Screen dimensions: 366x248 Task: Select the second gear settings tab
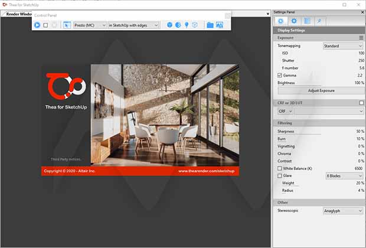pyautogui.click(x=294, y=21)
